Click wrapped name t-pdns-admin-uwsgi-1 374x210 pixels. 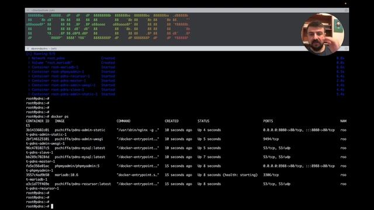(46, 143)
